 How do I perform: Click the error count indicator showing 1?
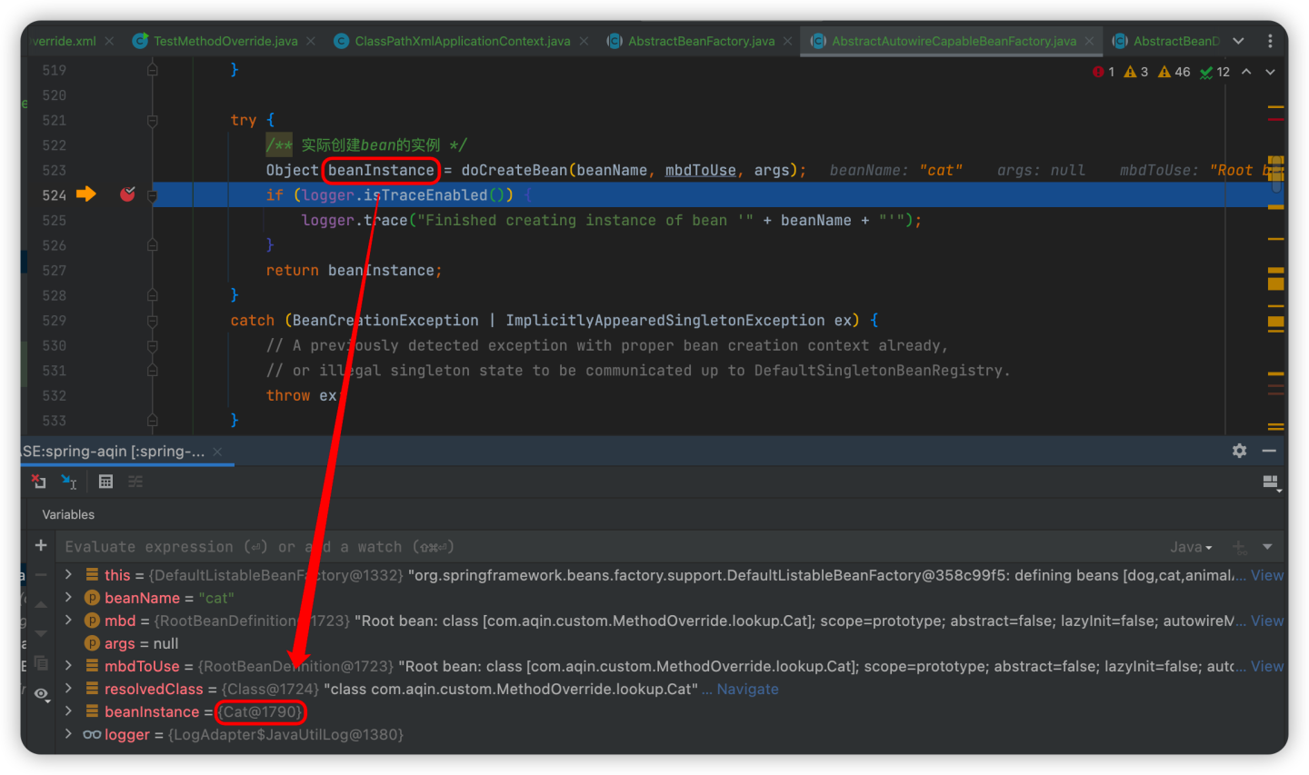click(x=1104, y=72)
